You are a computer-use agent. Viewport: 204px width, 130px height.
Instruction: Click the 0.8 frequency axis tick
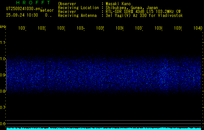pyautogui.click(x=3, y=91)
